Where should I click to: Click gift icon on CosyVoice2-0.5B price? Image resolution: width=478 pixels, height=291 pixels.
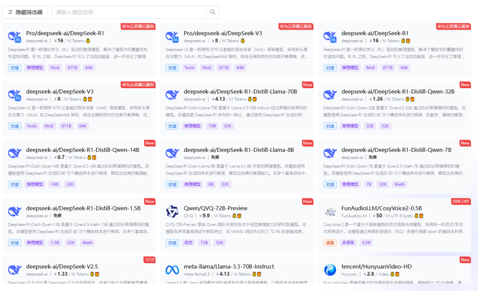coord(421,216)
